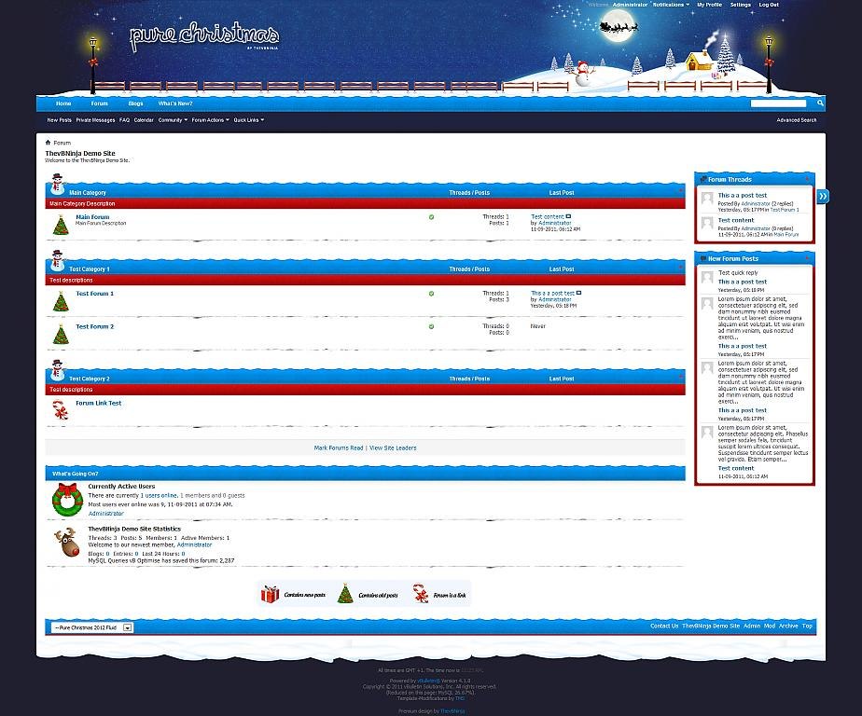Open the FAQ page

point(124,119)
